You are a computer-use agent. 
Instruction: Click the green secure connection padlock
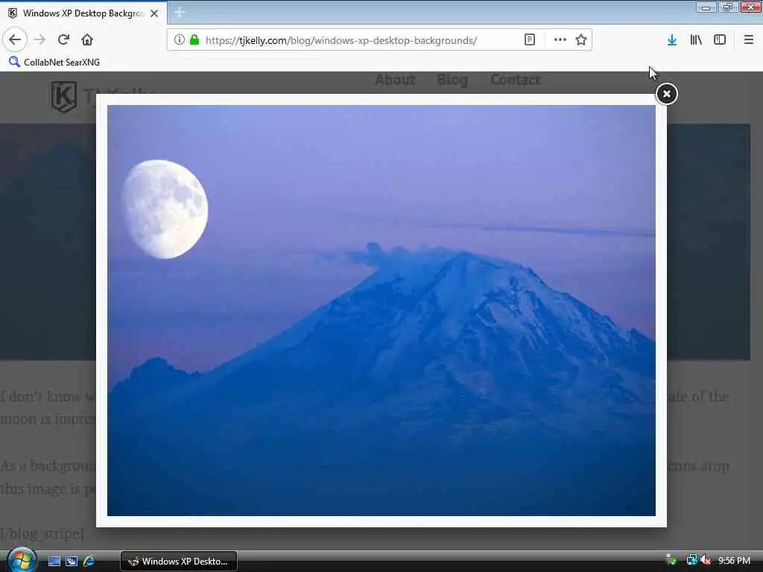(194, 40)
